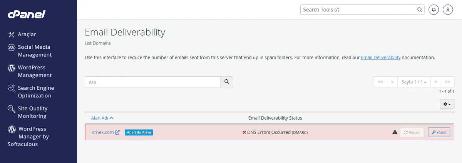Image resolution: width=462 pixels, height=163 pixels.
Task: Open the Email Deliverability documentation link
Action: coord(381,58)
